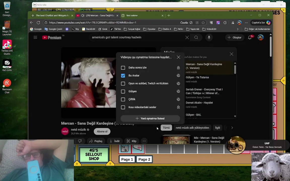
Task: Select netd müzik adlı yükleyiciden chip
Action: [192, 128]
